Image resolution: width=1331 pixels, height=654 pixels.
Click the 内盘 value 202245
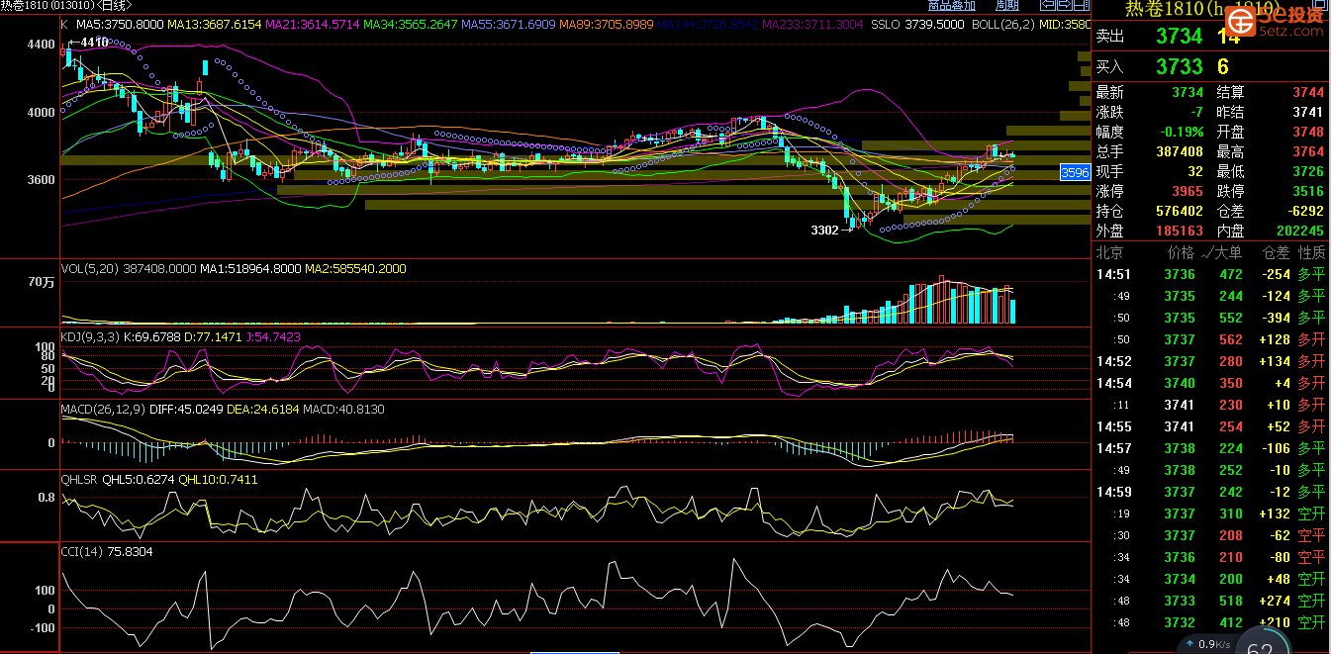click(1299, 231)
